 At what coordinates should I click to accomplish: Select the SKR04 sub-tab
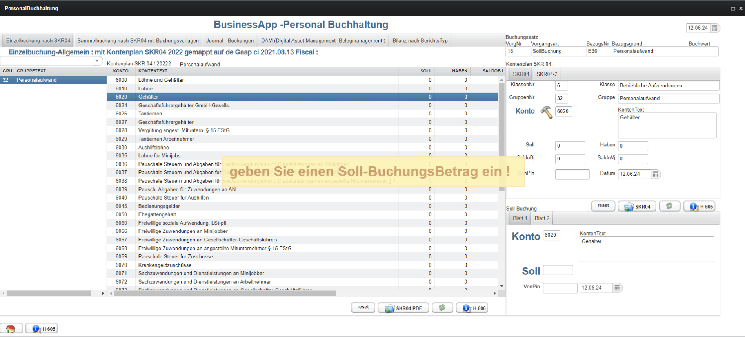coord(521,74)
